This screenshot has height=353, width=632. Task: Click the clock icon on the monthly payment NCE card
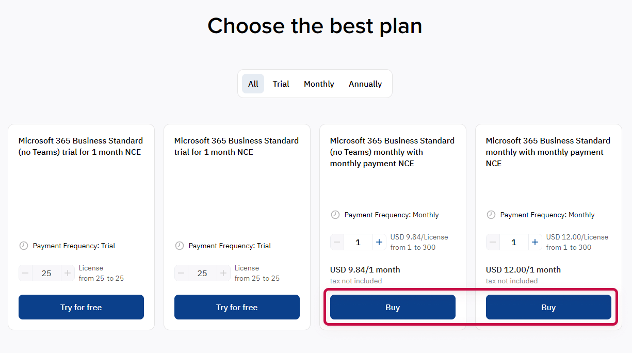pyautogui.click(x=491, y=215)
